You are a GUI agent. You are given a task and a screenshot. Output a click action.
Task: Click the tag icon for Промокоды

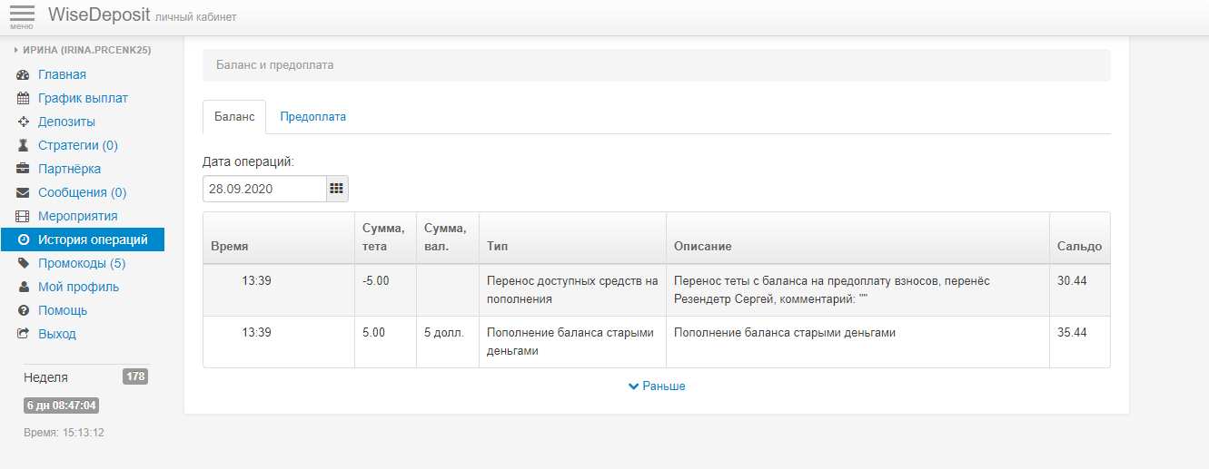[24, 264]
